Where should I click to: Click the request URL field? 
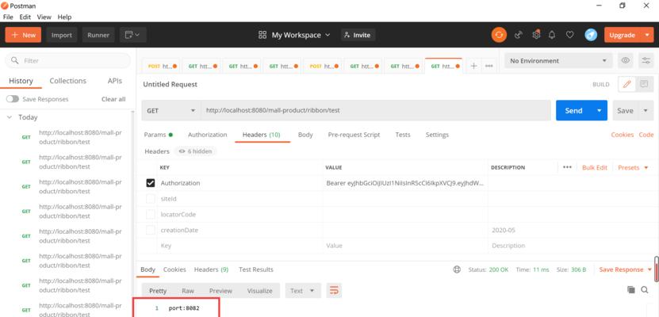tap(375, 110)
